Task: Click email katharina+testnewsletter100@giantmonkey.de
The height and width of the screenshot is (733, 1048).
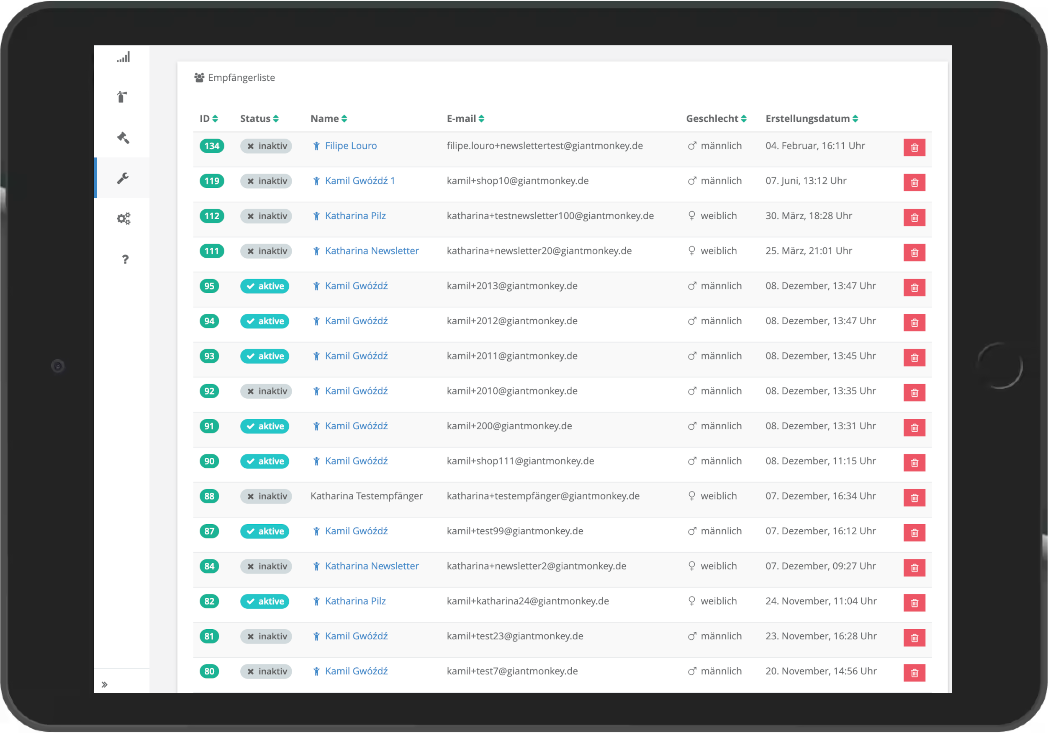Action: (x=550, y=216)
